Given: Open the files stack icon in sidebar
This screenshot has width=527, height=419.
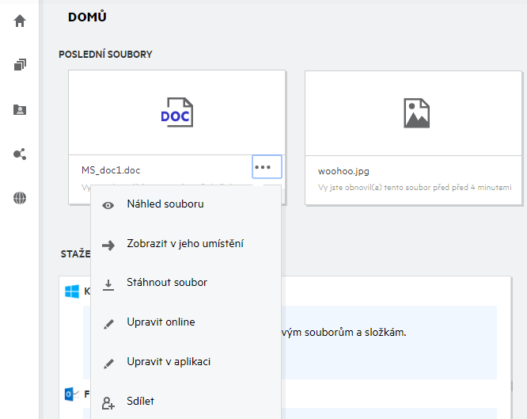Looking at the screenshot, I should 20,65.
